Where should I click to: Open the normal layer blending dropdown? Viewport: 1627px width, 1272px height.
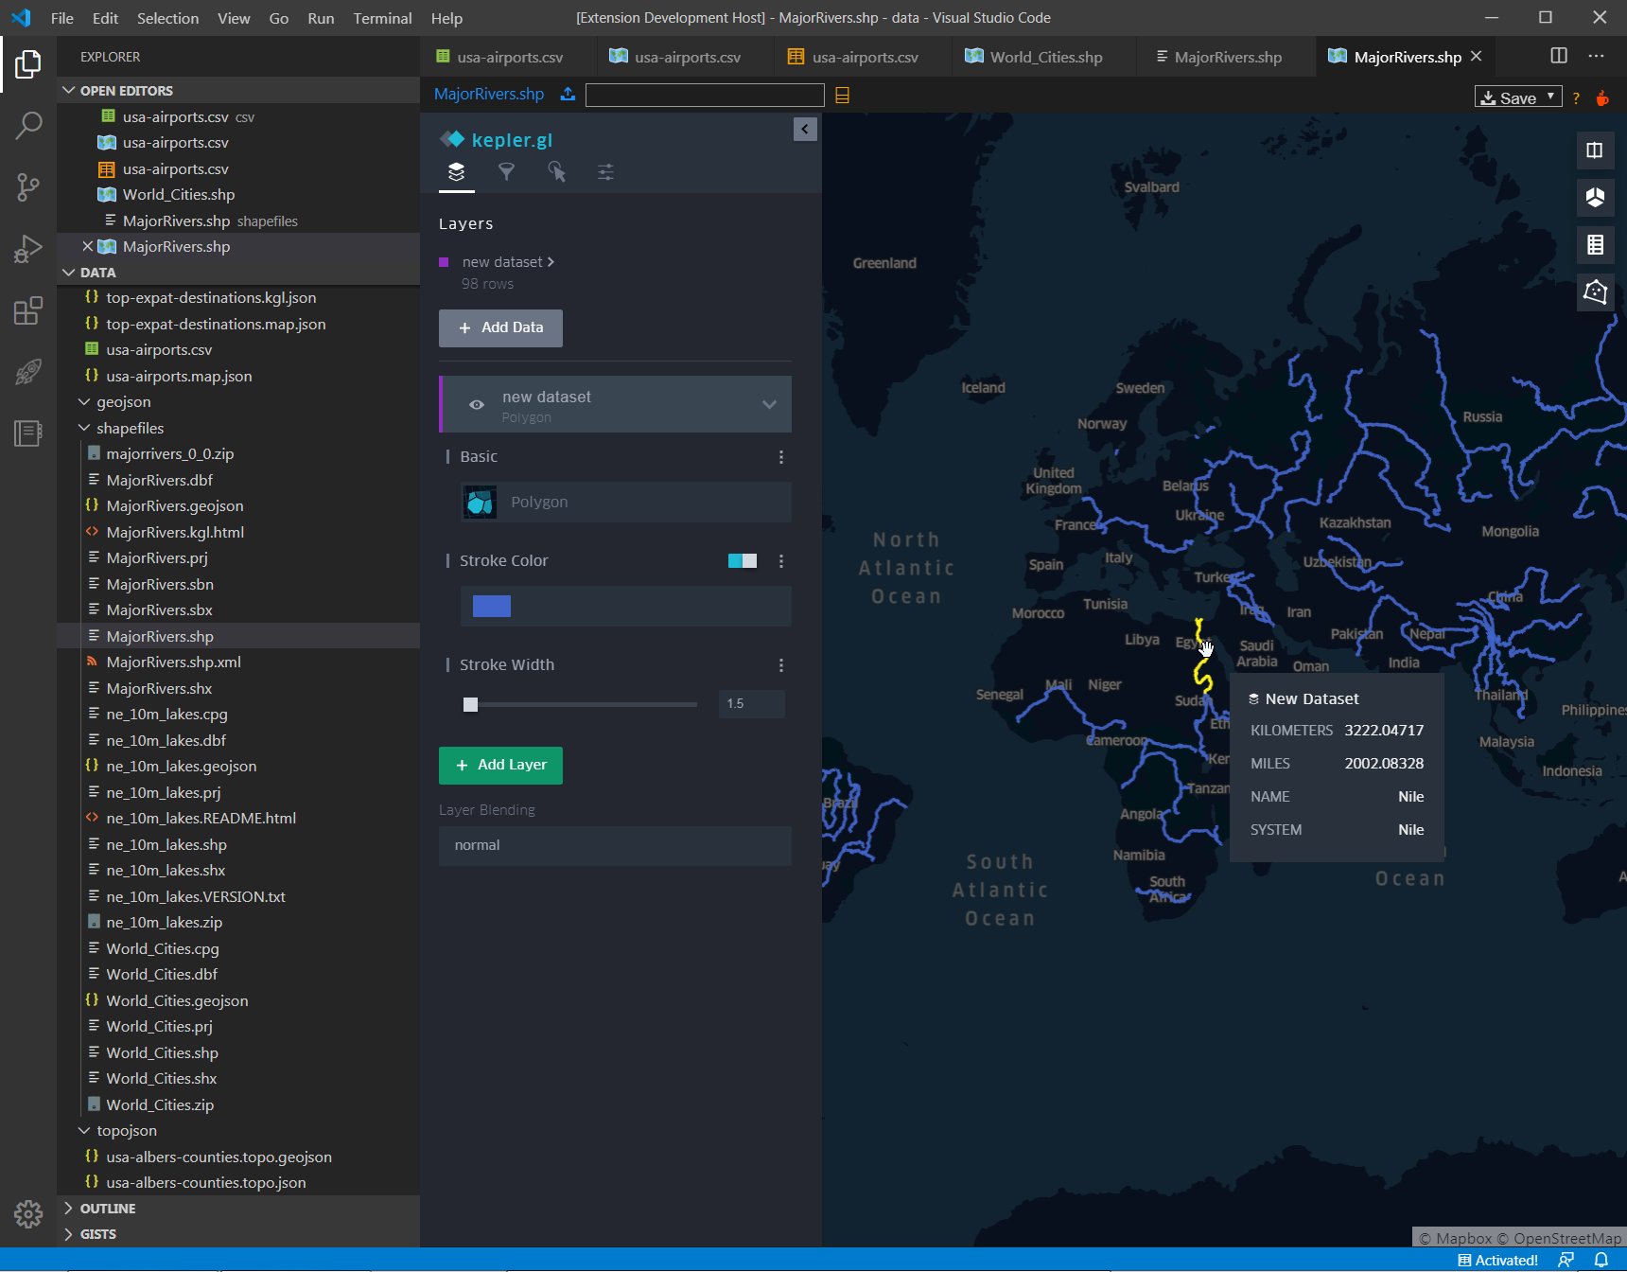[614, 845]
